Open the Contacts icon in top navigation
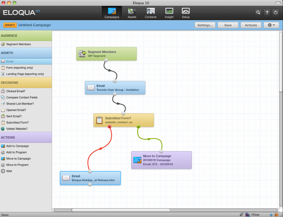The width and height of the screenshot is (283, 217). click(150, 13)
